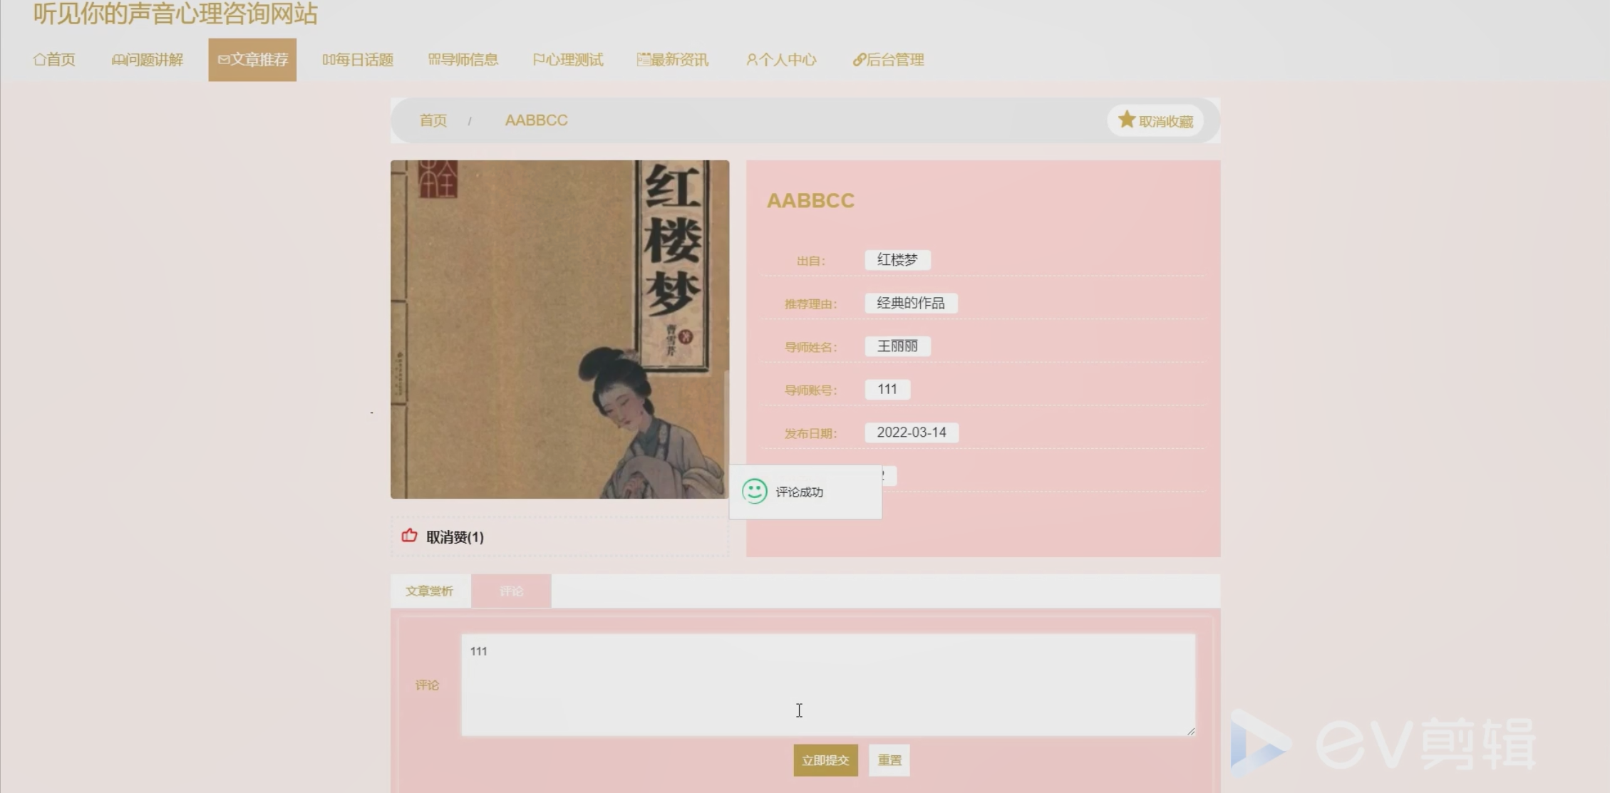Click the 首页 breadcrumb link
Screen dimensions: 1610x793
click(x=433, y=120)
